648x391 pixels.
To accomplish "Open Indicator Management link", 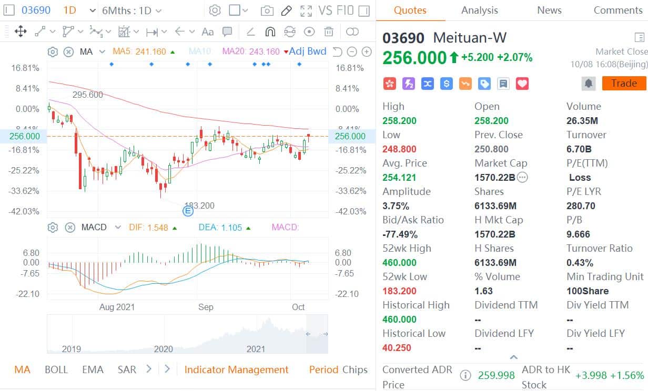I will coord(236,369).
